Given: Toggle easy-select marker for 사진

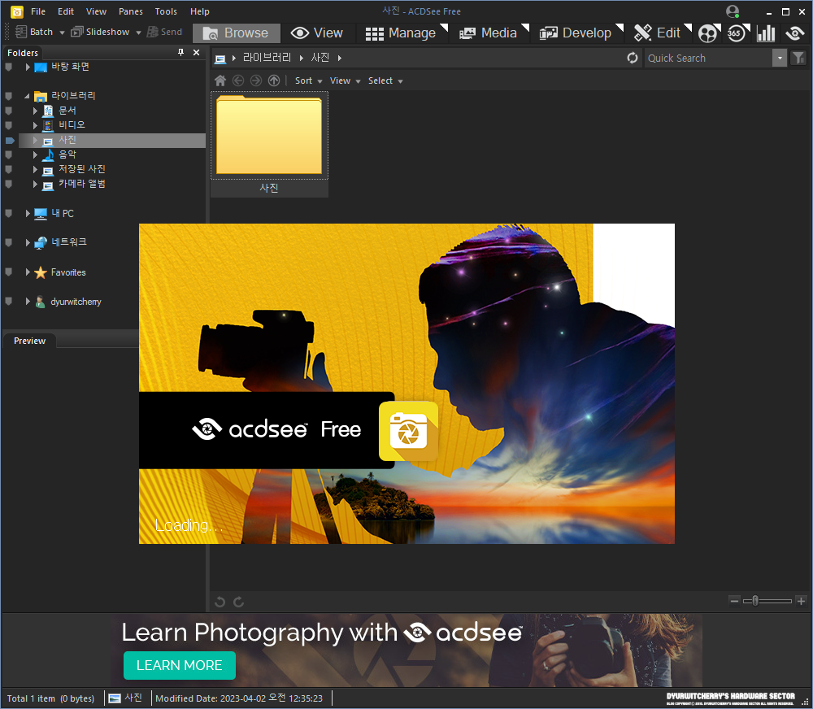Looking at the screenshot, I should [x=10, y=140].
